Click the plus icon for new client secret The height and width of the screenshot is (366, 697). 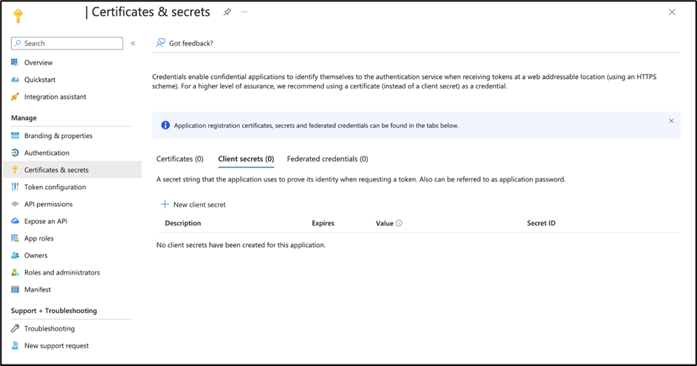pos(165,204)
